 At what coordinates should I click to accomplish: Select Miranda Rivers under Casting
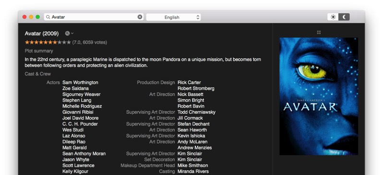193,171
